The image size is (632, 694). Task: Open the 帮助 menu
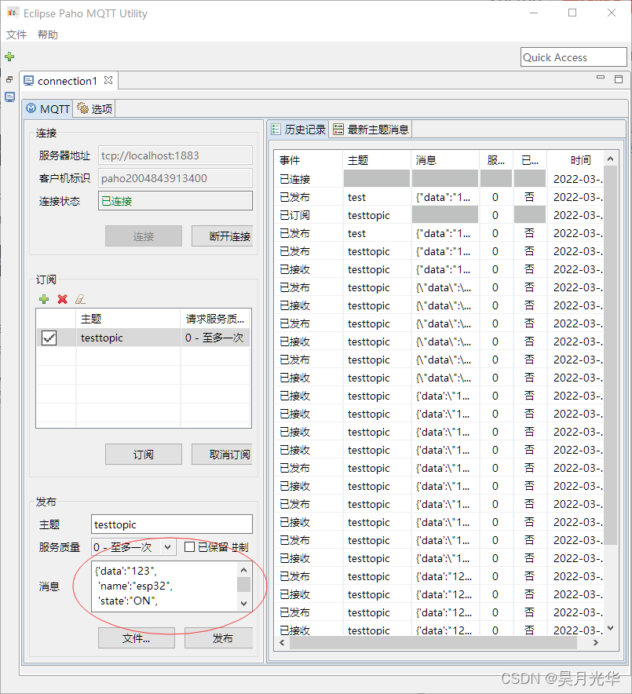pos(48,35)
